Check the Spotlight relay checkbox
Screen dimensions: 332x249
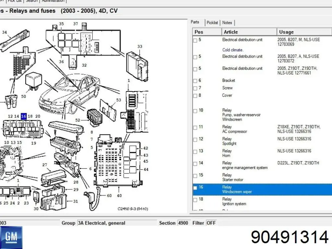pos(195,139)
